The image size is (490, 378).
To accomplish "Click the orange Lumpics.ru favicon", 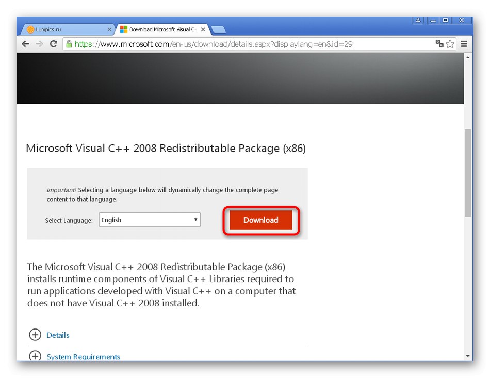I will (x=30, y=30).
